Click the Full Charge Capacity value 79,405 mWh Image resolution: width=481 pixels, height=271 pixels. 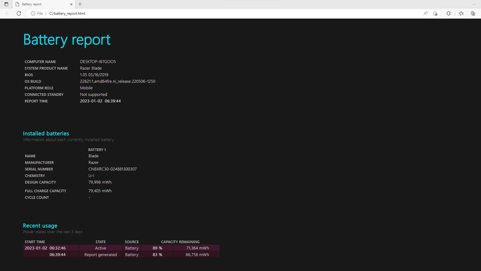click(x=100, y=191)
